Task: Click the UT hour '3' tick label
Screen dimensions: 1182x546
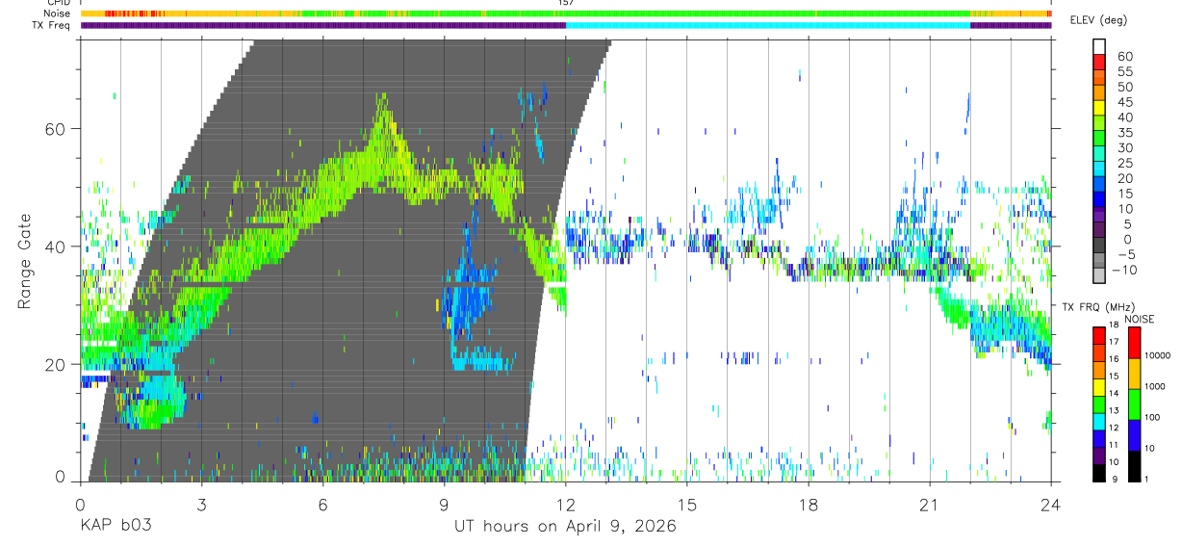Action: point(201,504)
